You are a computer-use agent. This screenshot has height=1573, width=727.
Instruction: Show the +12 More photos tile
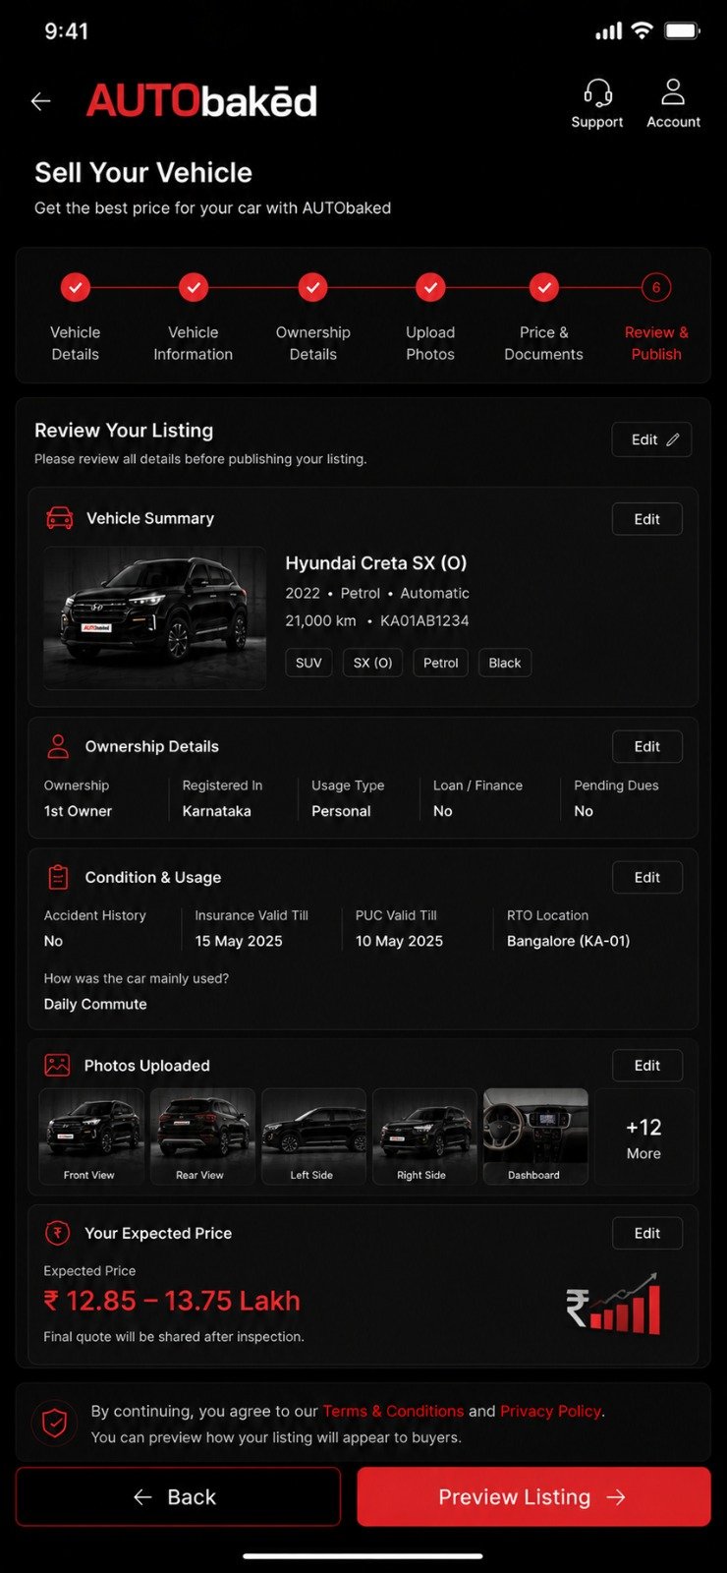(x=643, y=1138)
